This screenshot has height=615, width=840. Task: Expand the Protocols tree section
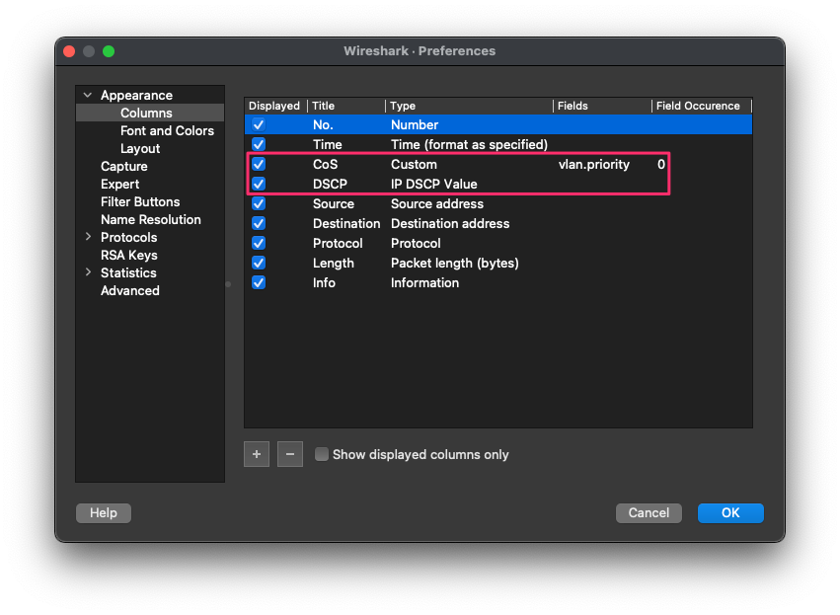pyautogui.click(x=89, y=237)
